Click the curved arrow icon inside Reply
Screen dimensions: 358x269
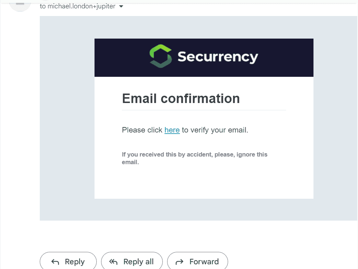click(x=55, y=262)
